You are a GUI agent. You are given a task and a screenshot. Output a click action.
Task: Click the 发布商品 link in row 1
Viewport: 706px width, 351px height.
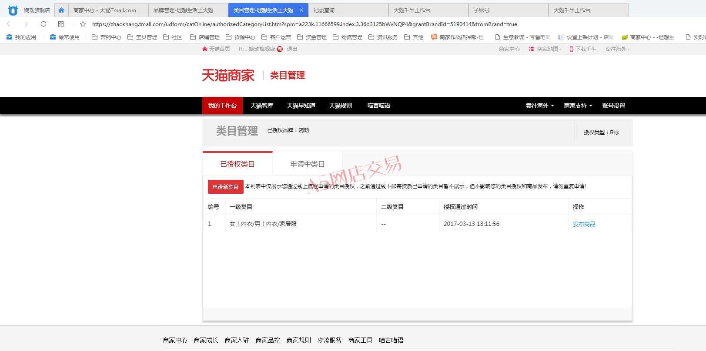[584, 224]
